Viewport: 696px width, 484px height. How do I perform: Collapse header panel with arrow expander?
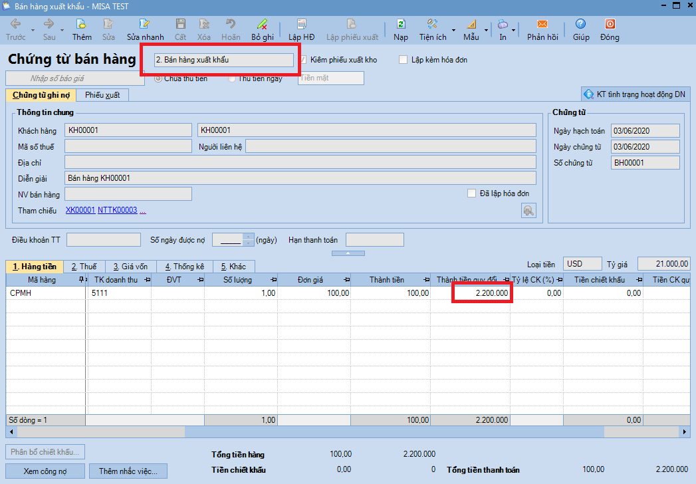[348, 253]
